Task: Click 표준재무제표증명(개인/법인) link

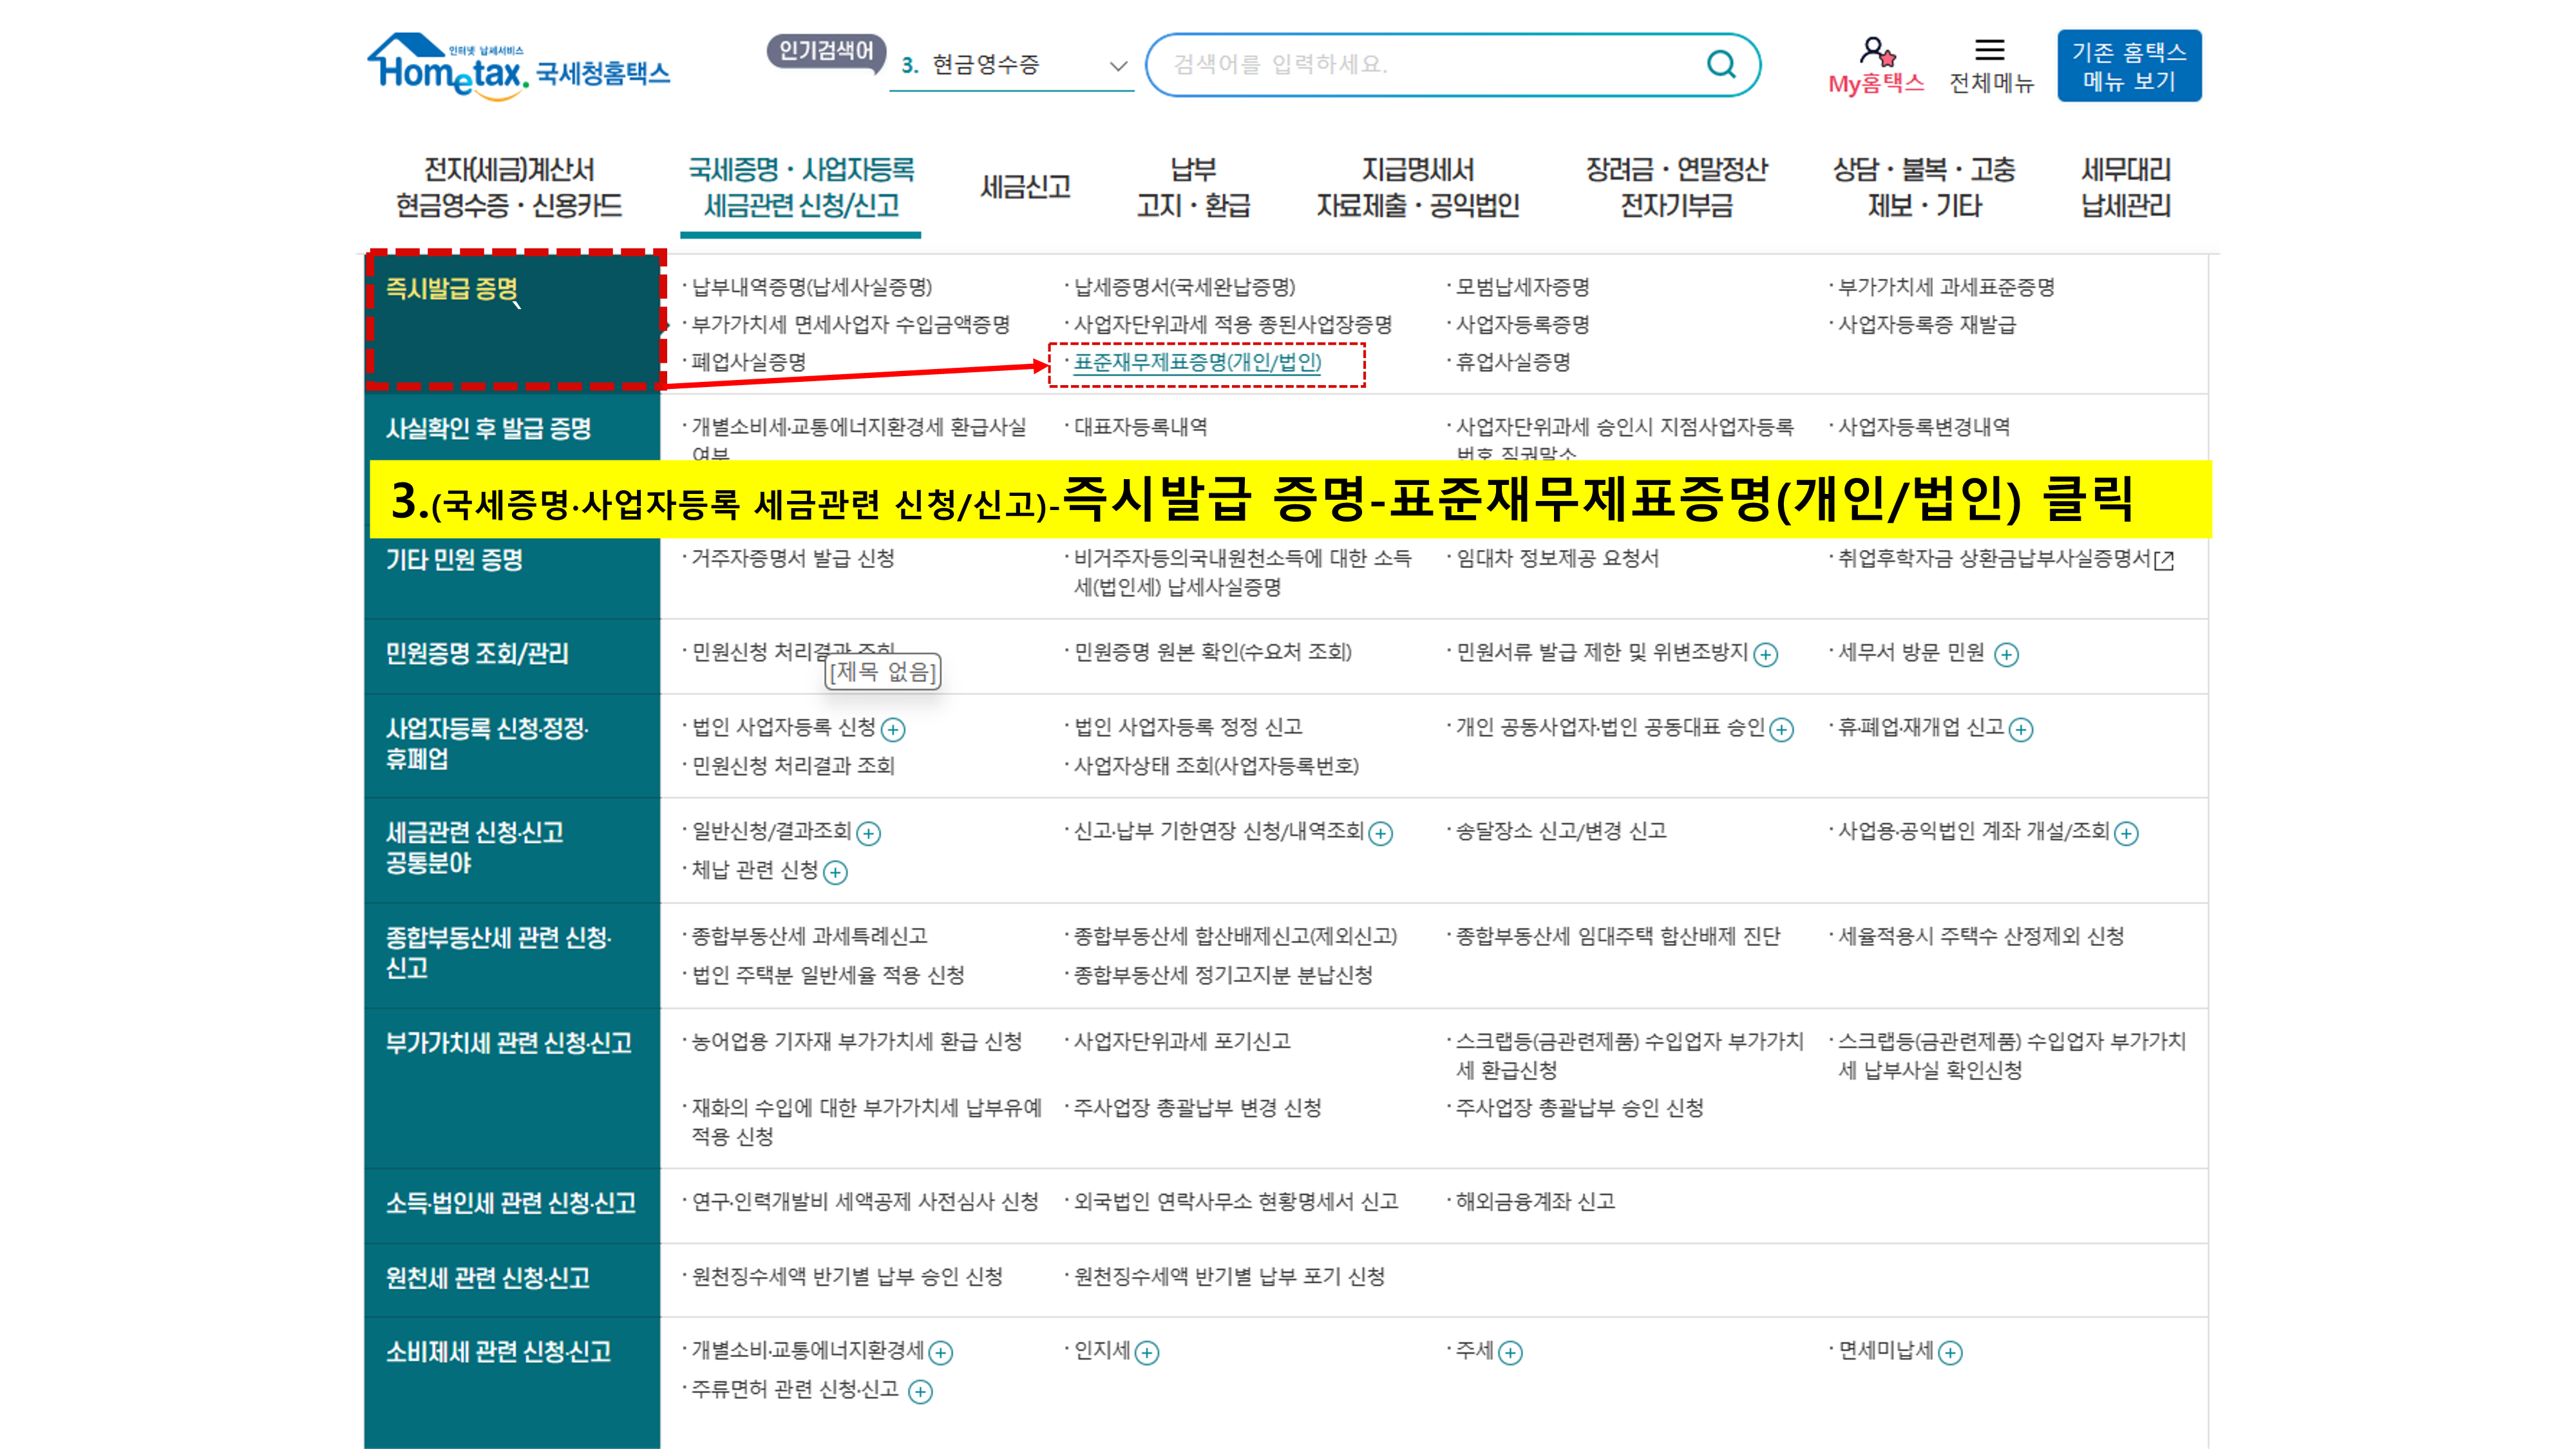Action: coord(1197,362)
